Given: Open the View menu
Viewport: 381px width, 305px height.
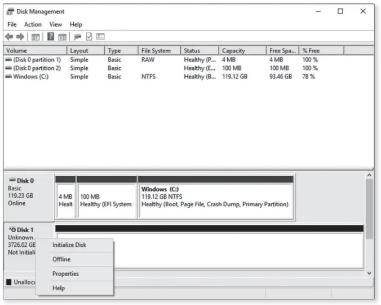Looking at the screenshot, I should [56, 24].
